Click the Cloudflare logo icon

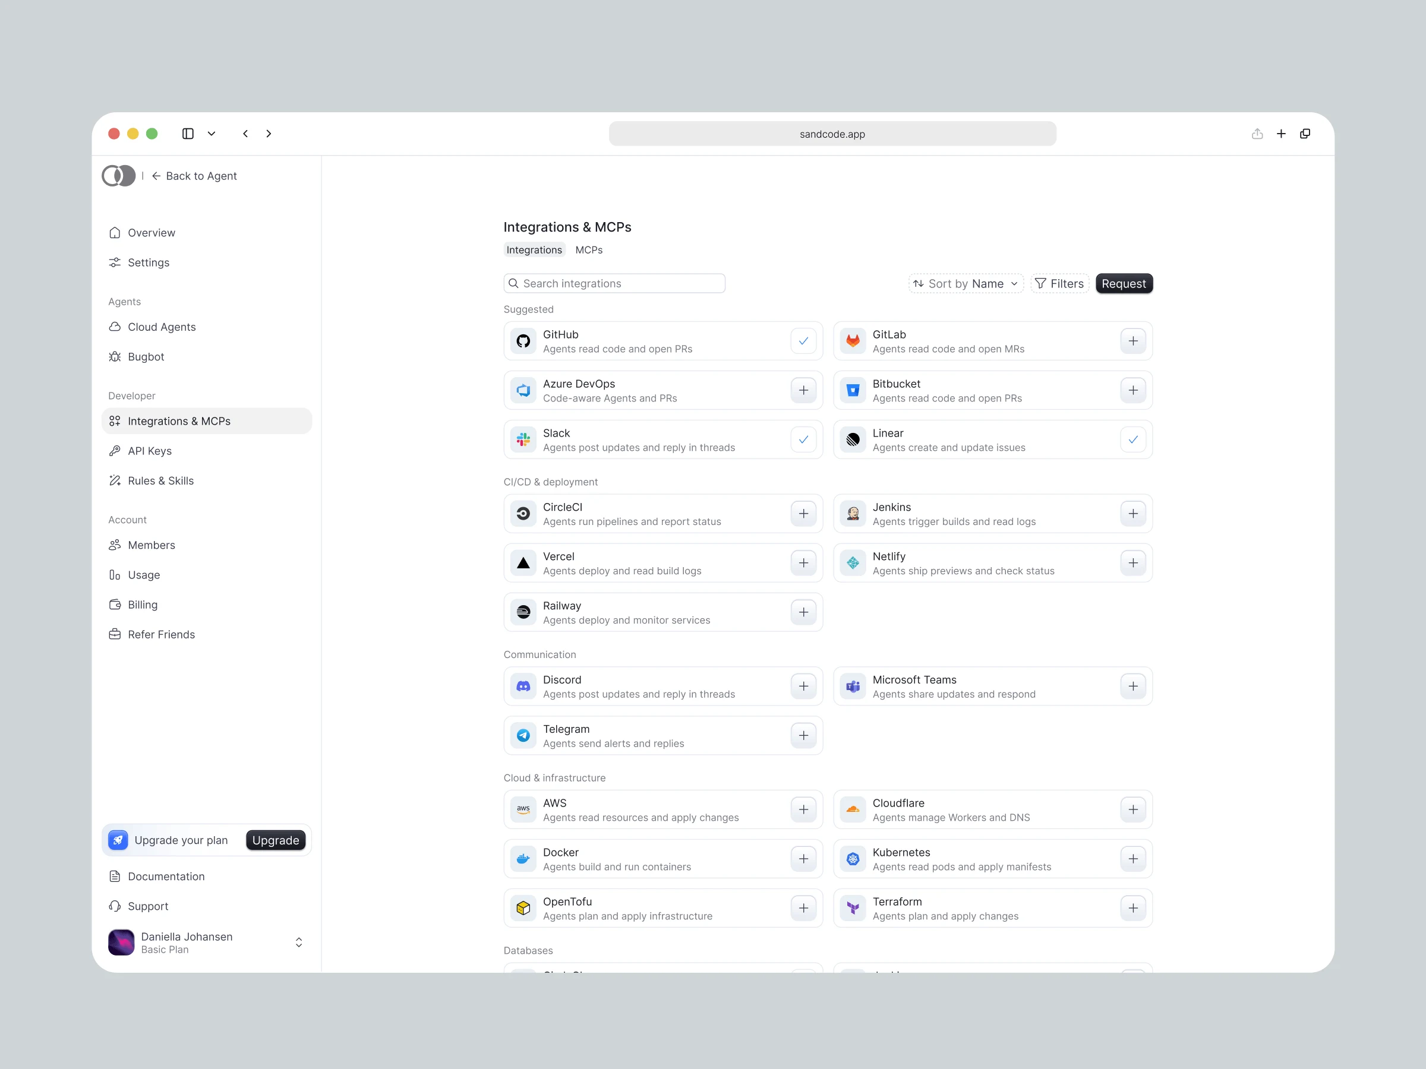click(853, 809)
